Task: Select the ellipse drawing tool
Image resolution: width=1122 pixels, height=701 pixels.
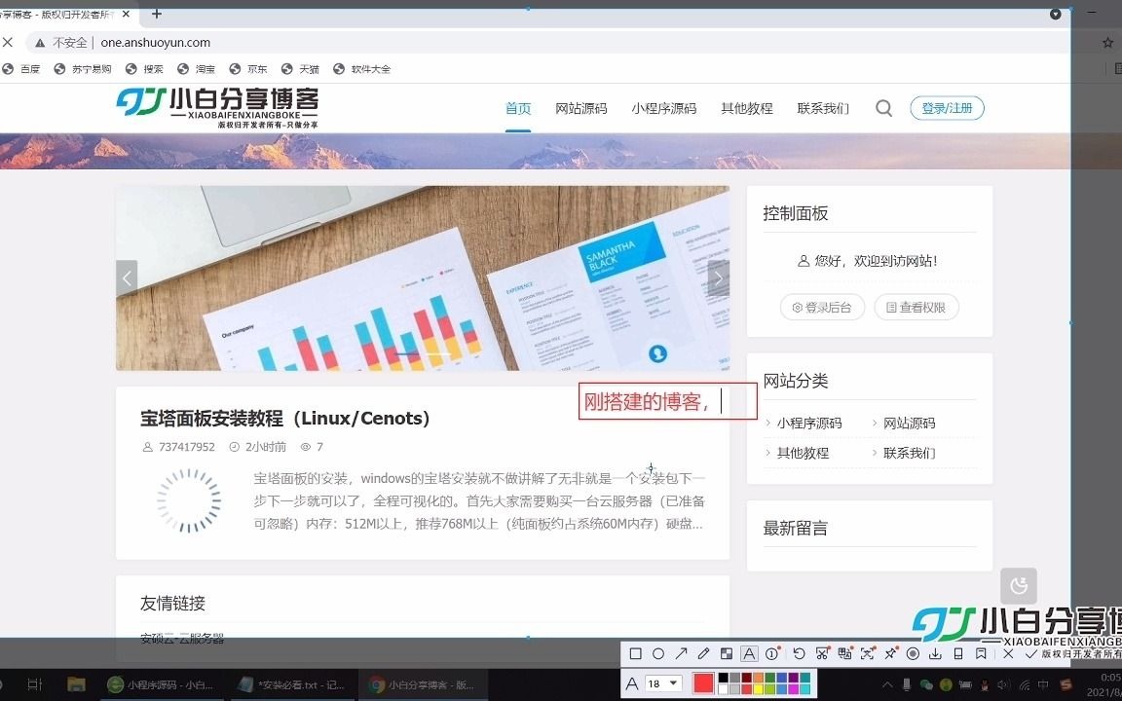Action: coord(659,653)
